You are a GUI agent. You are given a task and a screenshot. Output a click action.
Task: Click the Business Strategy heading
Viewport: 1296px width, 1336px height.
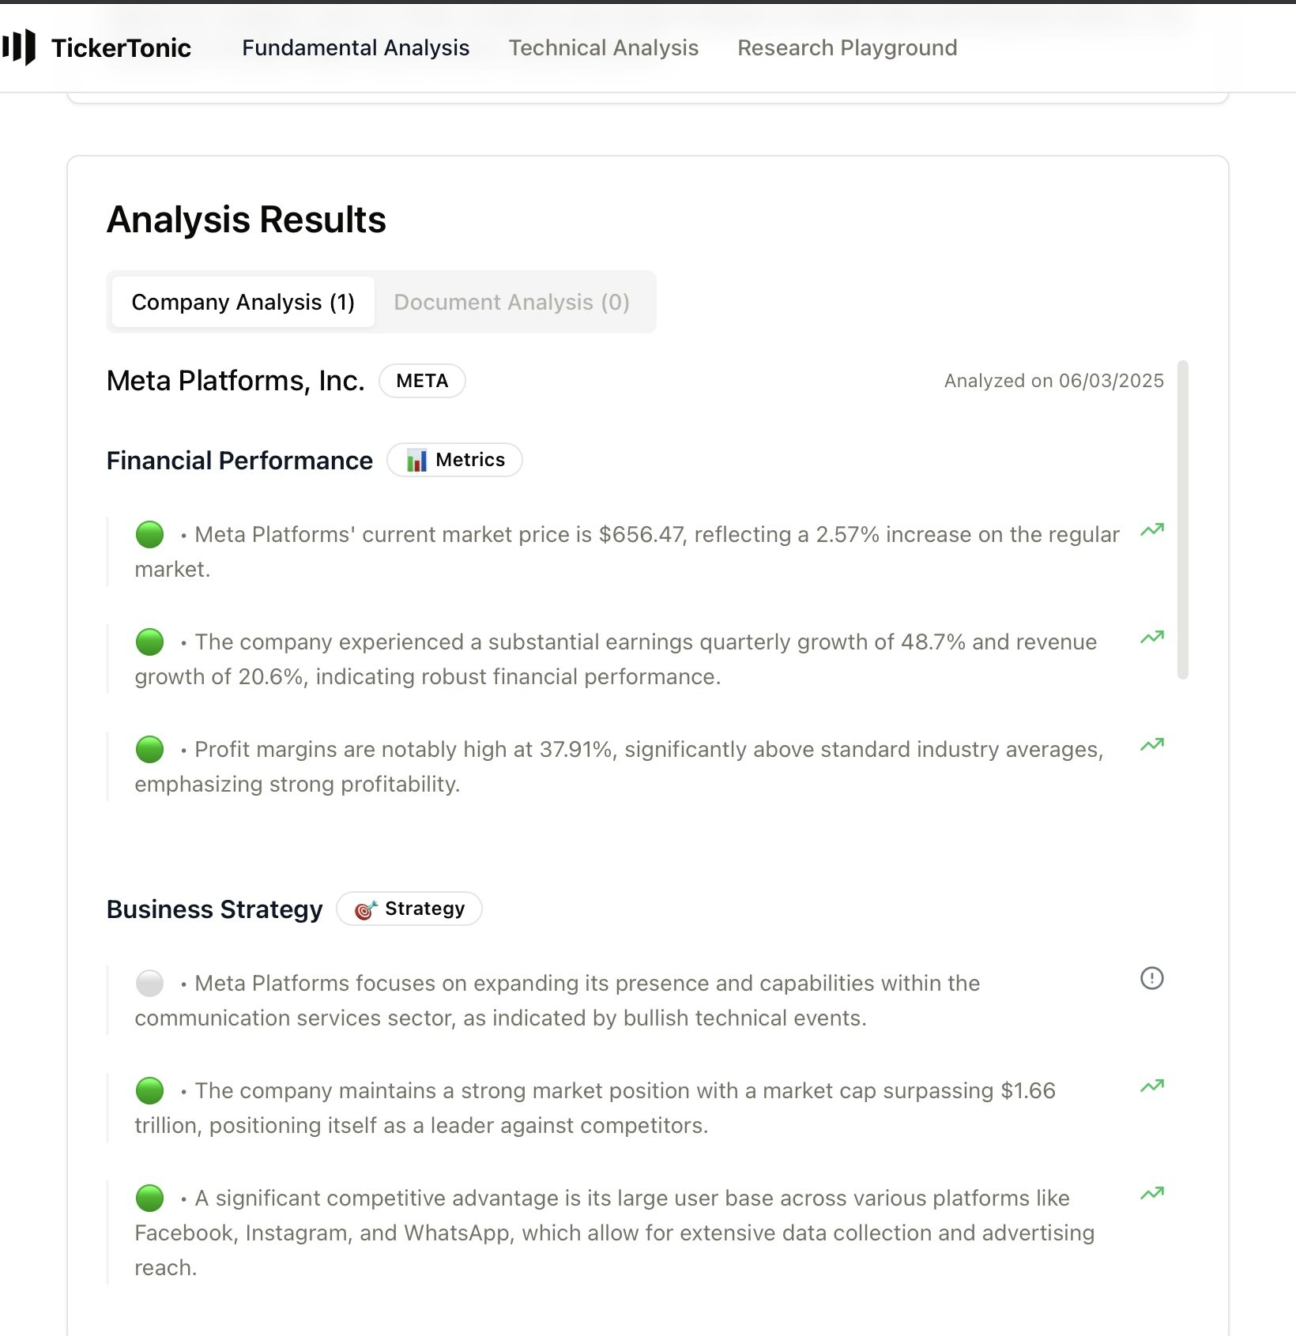pyautogui.click(x=215, y=909)
